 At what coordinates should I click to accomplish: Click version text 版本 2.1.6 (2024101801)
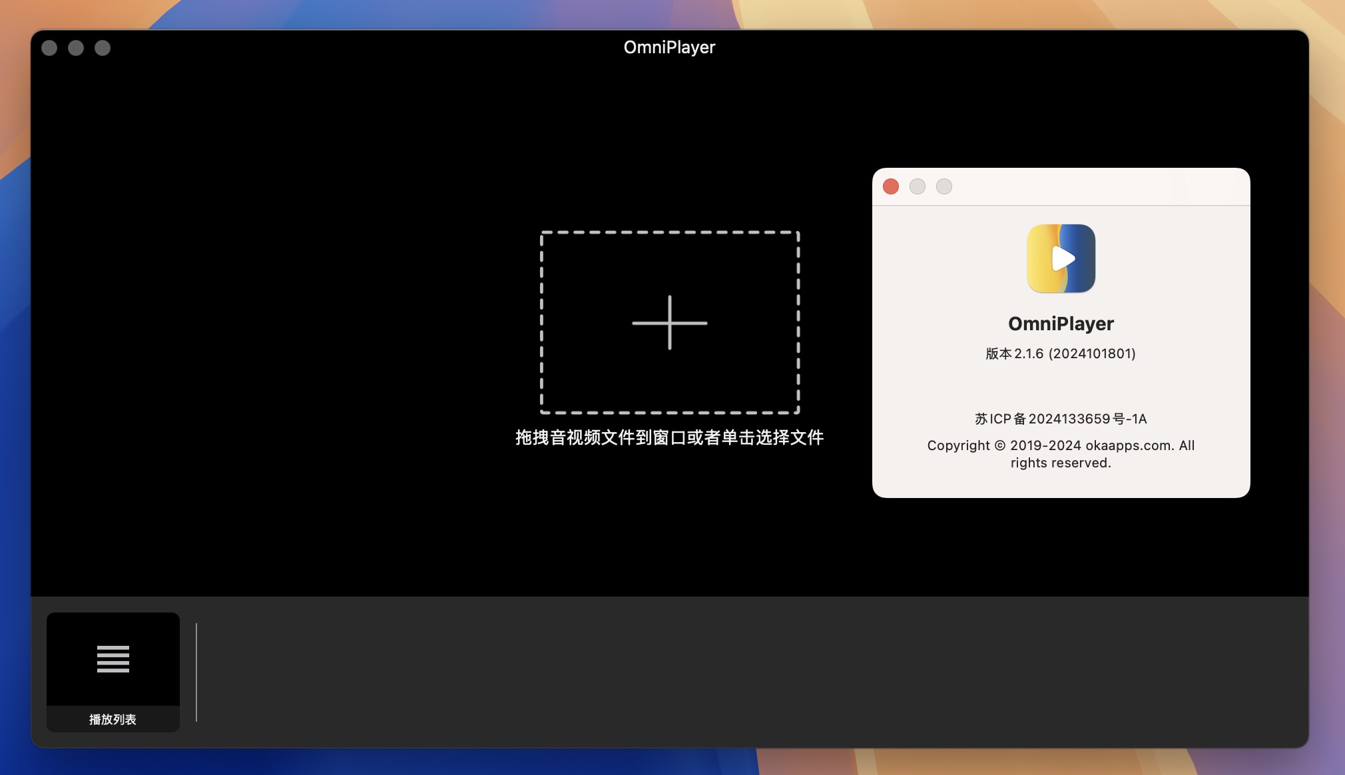click(x=1061, y=354)
